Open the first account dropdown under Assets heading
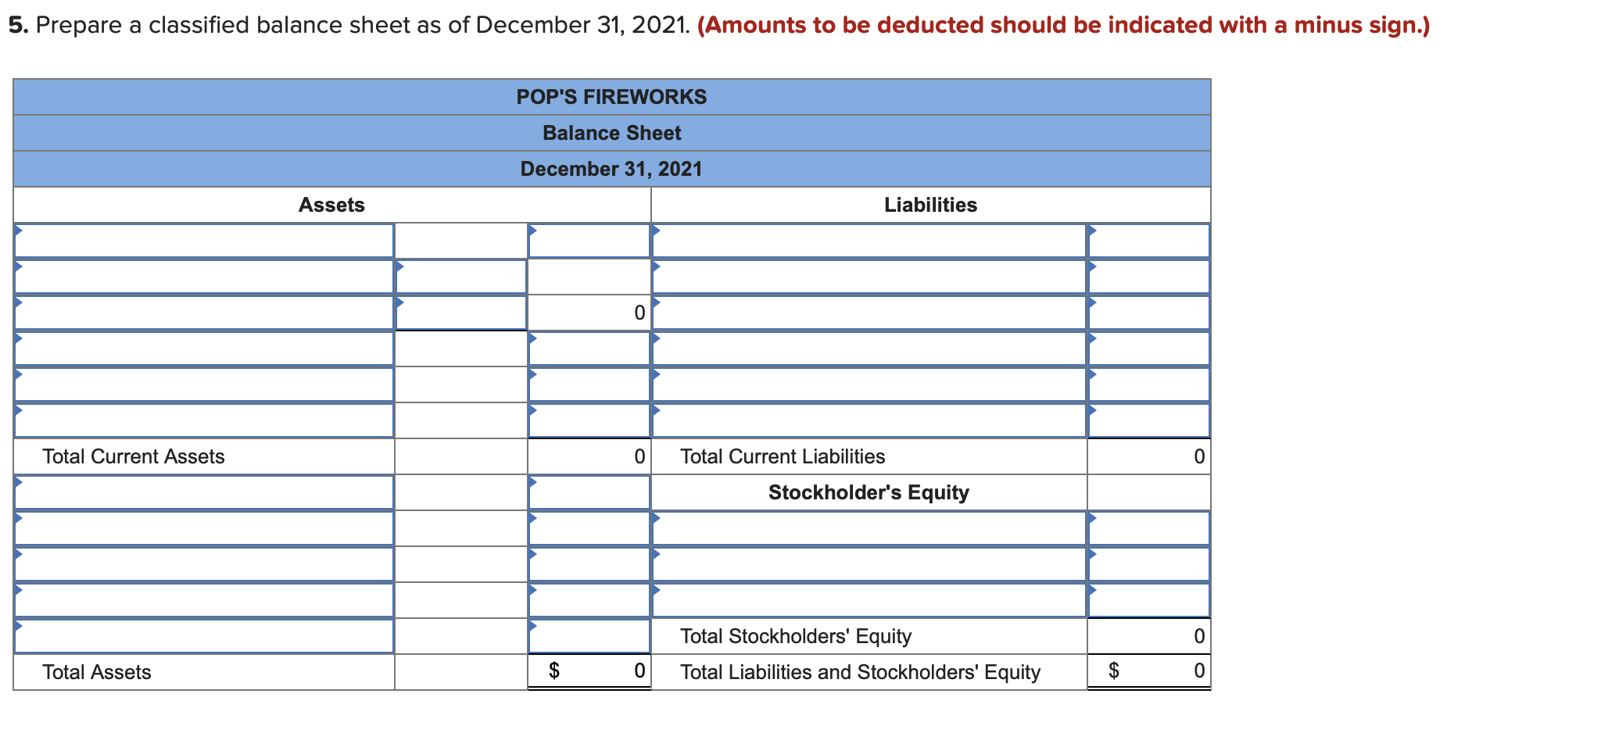The image size is (1601, 733). click(x=204, y=241)
